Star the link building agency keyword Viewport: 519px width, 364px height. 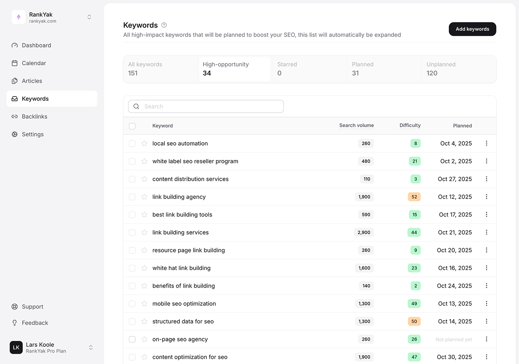pyautogui.click(x=144, y=197)
